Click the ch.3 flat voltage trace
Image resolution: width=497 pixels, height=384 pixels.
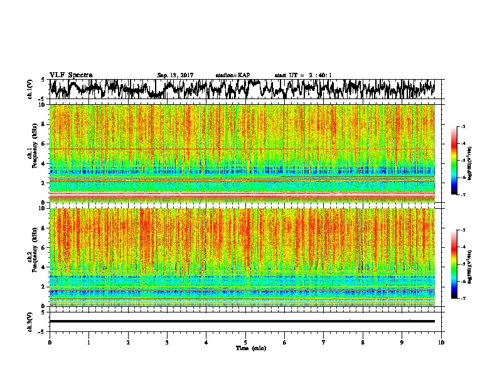(x=242, y=321)
